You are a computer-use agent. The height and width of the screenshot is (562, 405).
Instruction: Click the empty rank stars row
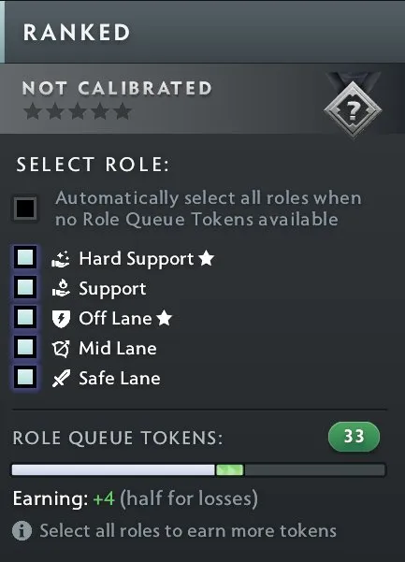78,111
